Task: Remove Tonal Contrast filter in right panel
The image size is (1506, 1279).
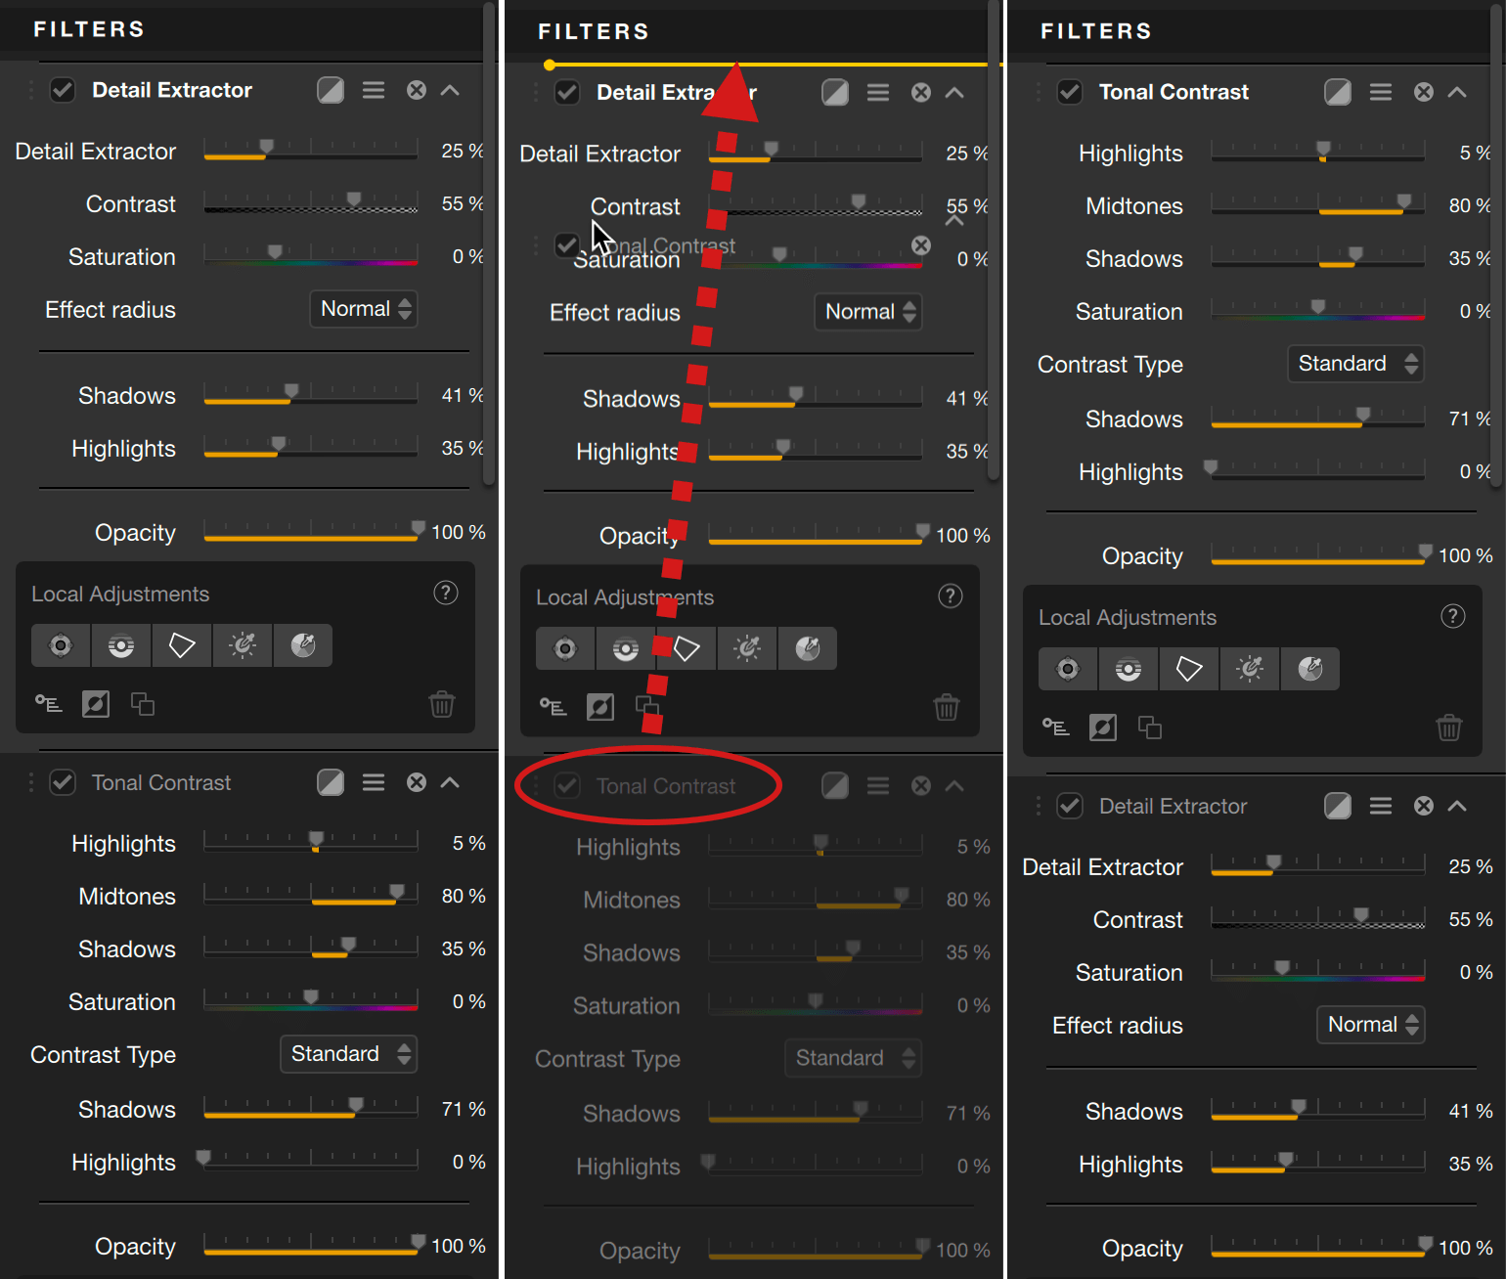Action: pyautogui.click(x=1424, y=92)
